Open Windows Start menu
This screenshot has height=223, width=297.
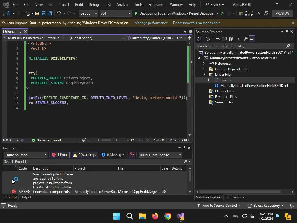[x=117, y=216]
